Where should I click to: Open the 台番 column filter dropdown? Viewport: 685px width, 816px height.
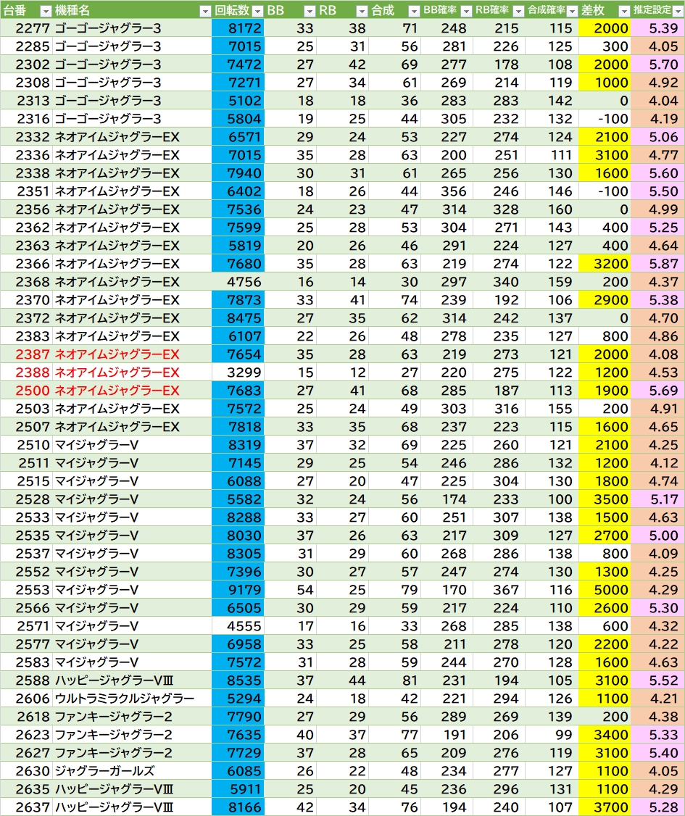click(45, 11)
